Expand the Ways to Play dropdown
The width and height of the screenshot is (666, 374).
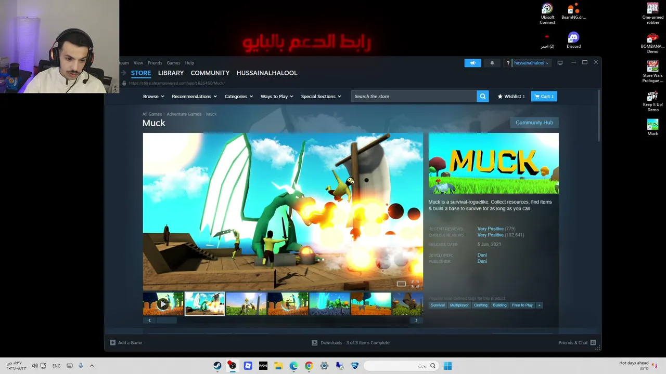click(277, 96)
